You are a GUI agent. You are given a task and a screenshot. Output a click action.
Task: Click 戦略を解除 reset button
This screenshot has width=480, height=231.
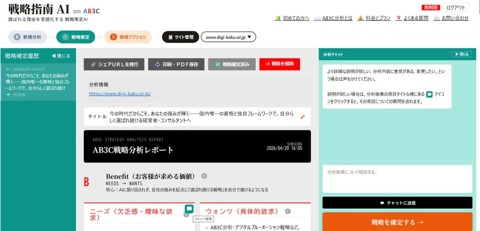pyautogui.click(x=280, y=64)
